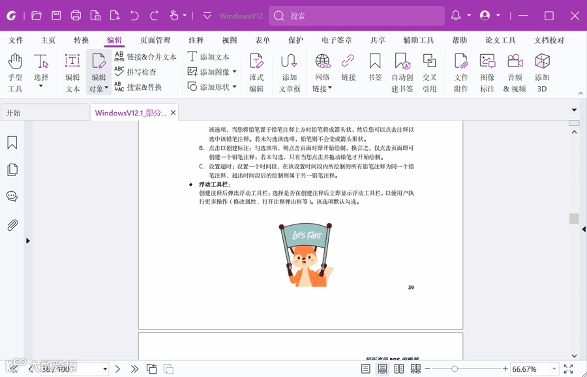Image resolution: width=587 pixels, height=377 pixels.
Task: Switch to the 文档校对 tab
Action: 549,40
